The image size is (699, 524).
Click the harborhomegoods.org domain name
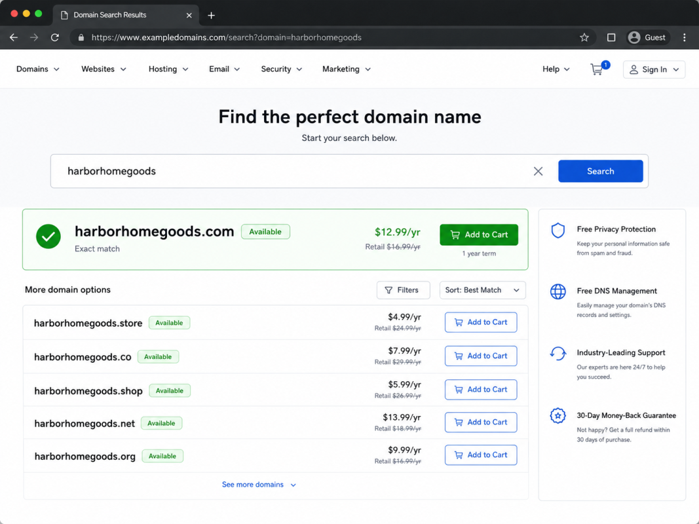click(85, 457)
